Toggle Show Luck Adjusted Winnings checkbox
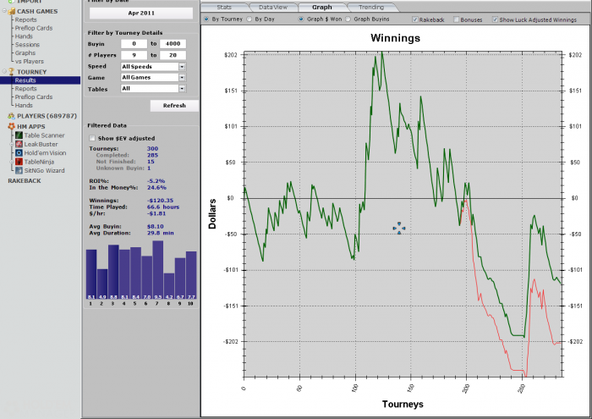 495,19
